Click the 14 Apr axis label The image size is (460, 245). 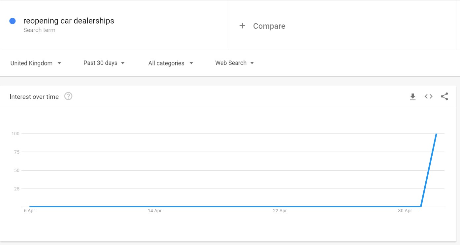(x=155, y=210)
